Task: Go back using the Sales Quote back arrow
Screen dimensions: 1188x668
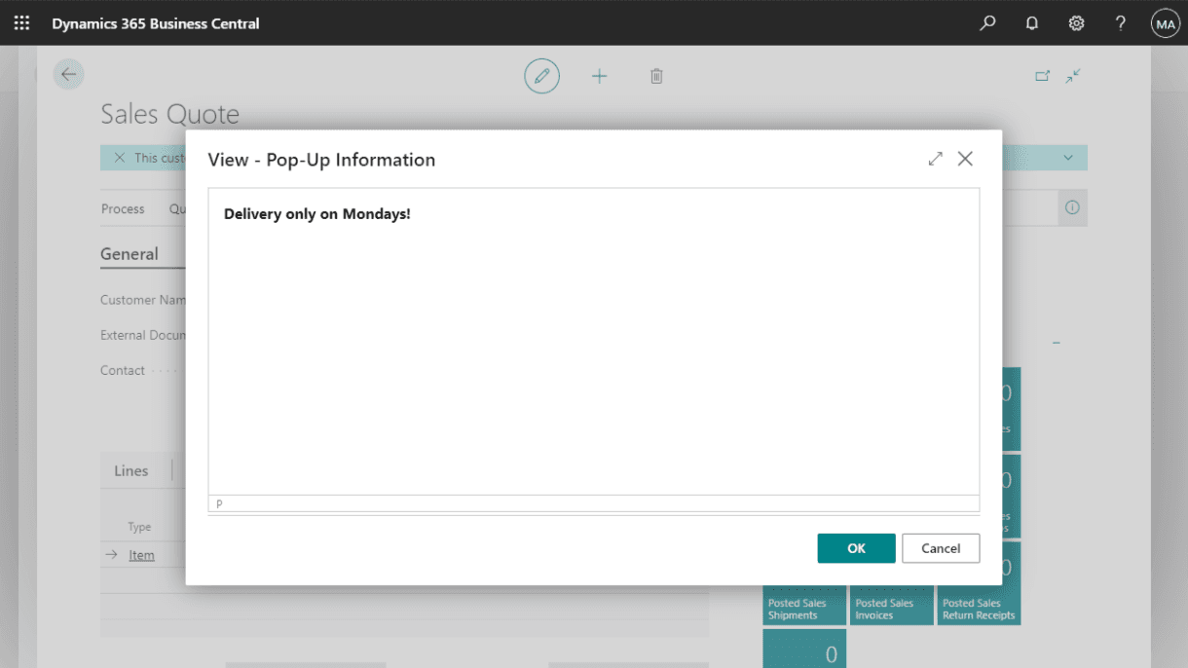Action: (x=68, y=75)
